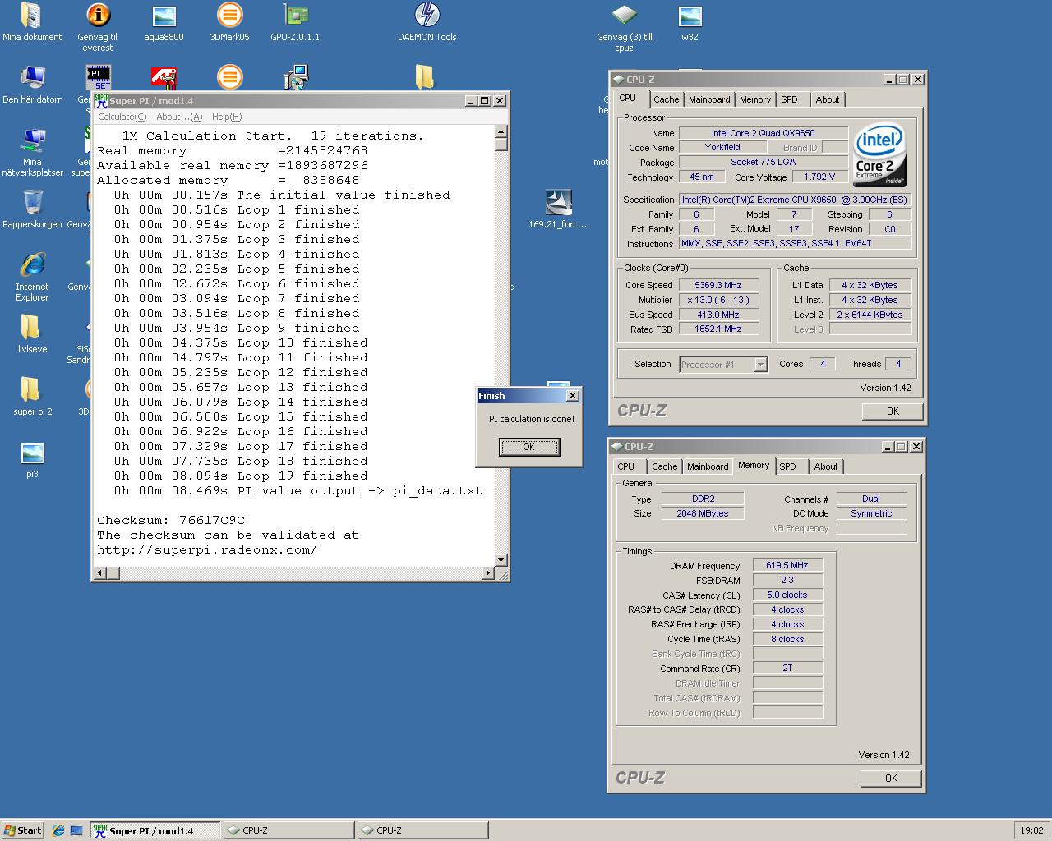This screenshot has width=1052, height=841.
Task: Click Super PI vertical scrollbar up arrow
Action: (501, 132)
